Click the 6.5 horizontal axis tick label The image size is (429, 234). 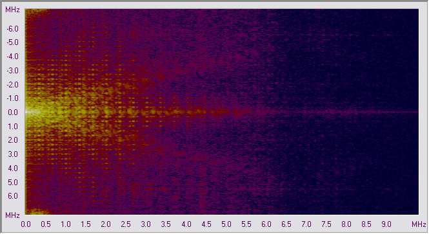(x=286, y=224)
